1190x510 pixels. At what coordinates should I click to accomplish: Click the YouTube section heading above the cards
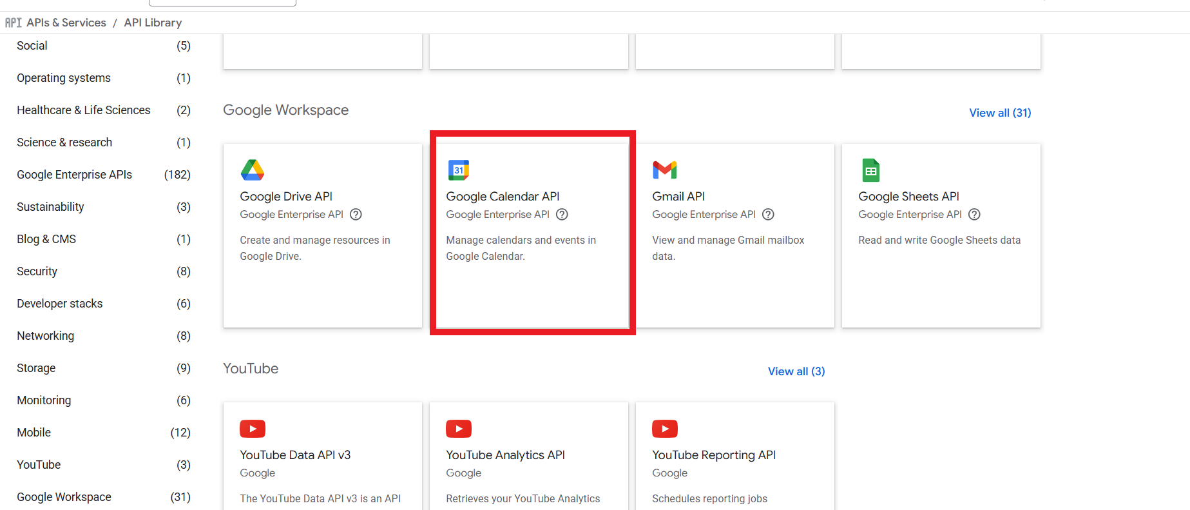click(251, 369)
